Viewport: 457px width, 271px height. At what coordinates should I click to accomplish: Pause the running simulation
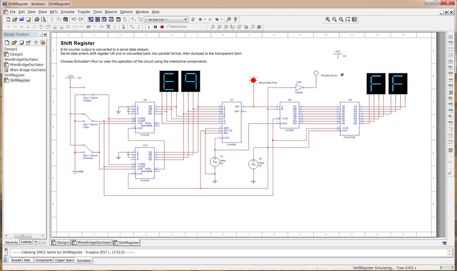coord(155,26)
